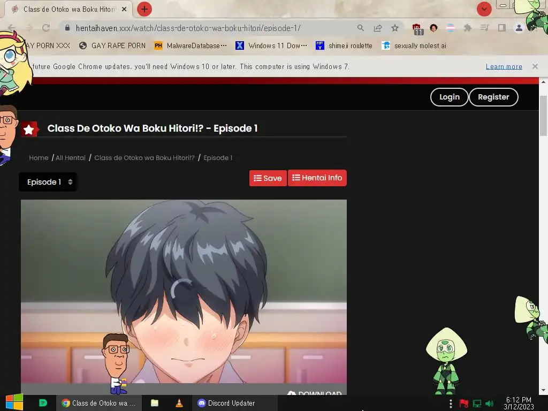
Task: Open the Windows Start button
Action: [14, 402]
